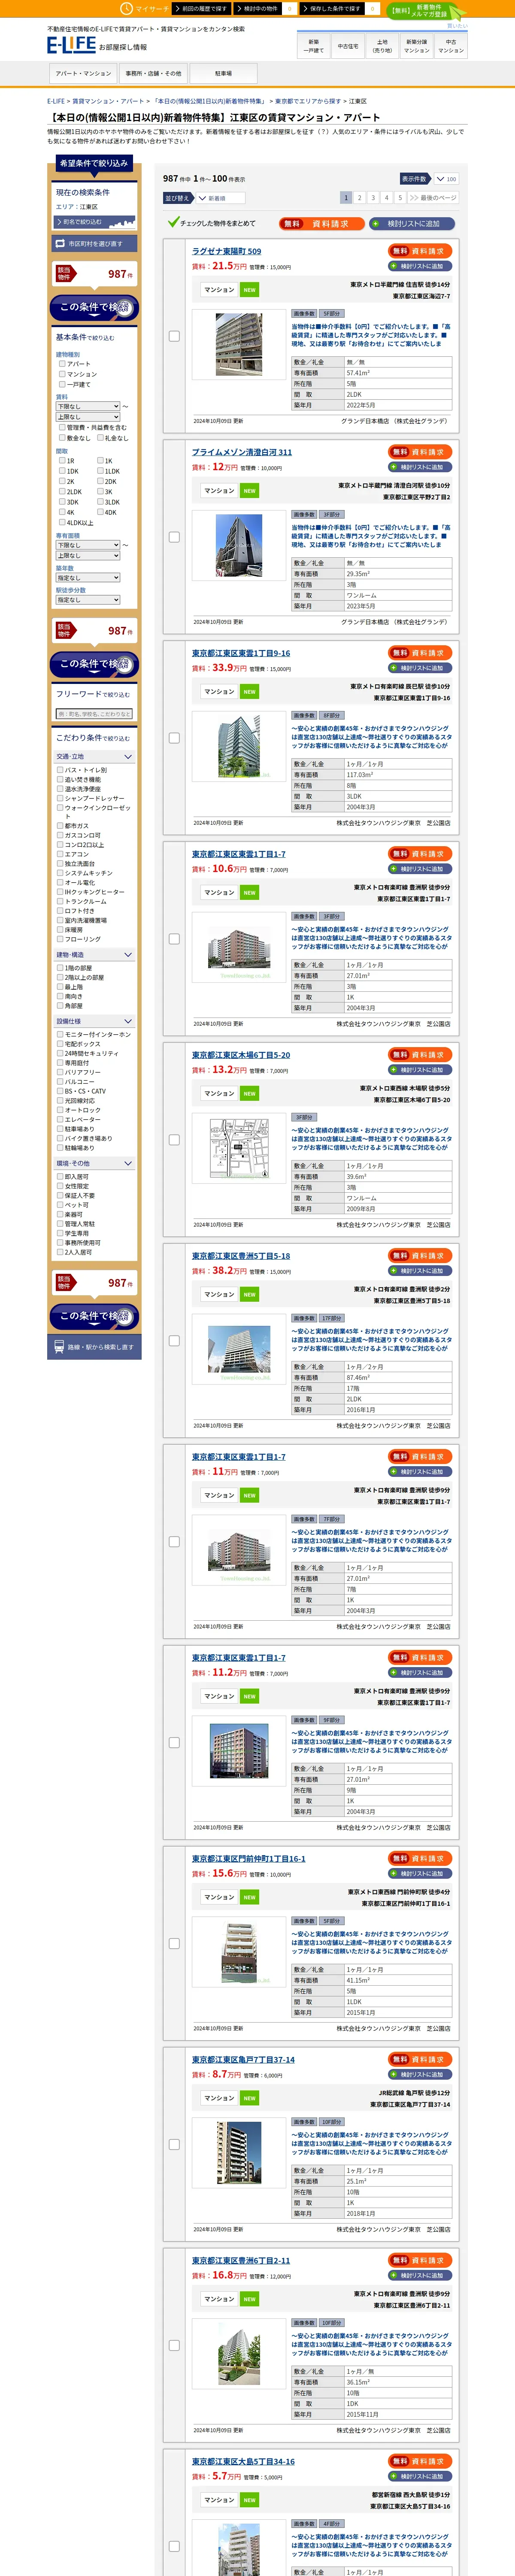Viewport: 515px width, 2576px height.
Task: Add プライムメゾン清澄白河 311 to 検討リスト
Action: coord(420,467)
